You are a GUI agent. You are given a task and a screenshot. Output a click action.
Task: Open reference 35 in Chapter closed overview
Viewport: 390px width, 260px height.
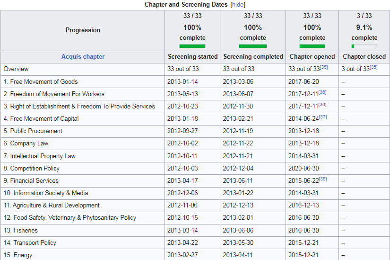click(x=373, y=67)
